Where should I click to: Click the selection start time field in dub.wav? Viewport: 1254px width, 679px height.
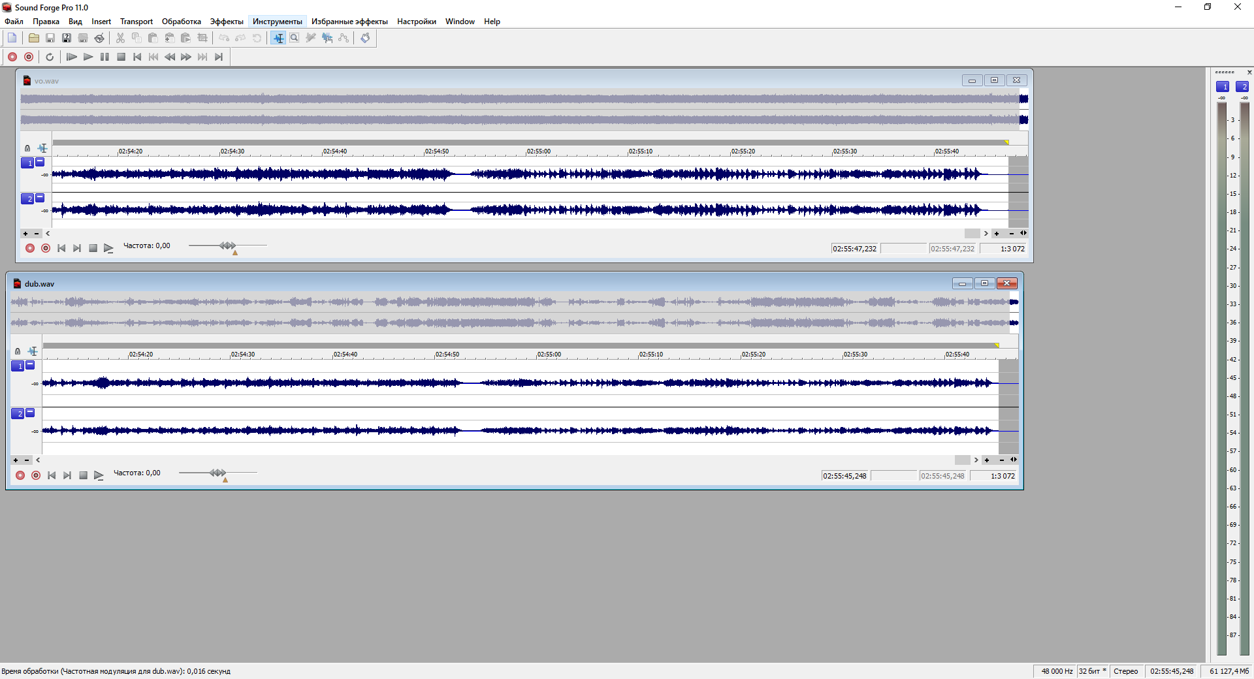(x=844, y=476)
